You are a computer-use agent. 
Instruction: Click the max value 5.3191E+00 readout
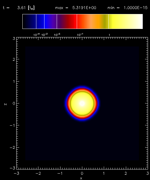pos(84,8)
